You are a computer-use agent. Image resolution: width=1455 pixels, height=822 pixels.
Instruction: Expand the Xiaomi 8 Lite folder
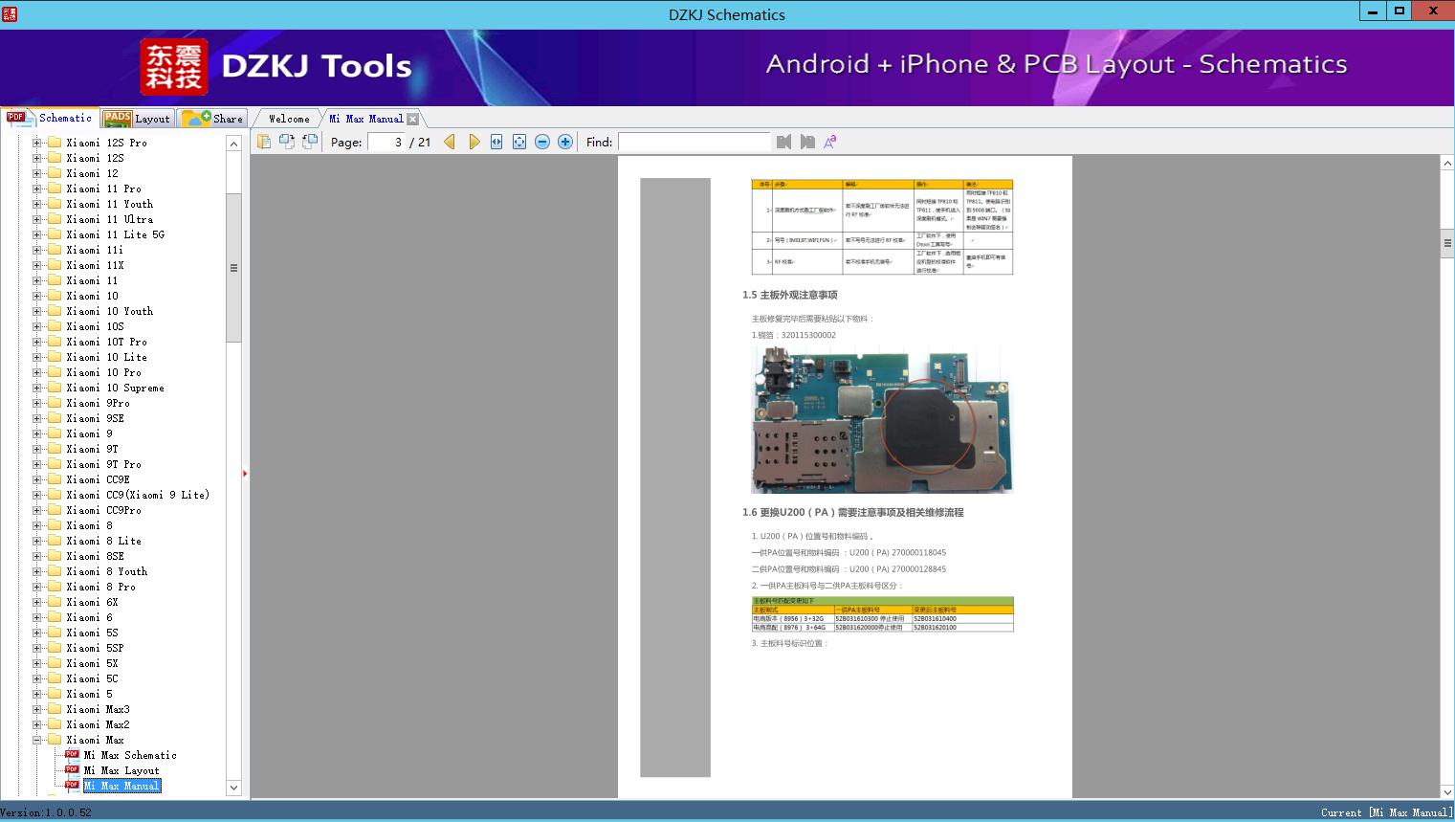click(x=37, y=541)
